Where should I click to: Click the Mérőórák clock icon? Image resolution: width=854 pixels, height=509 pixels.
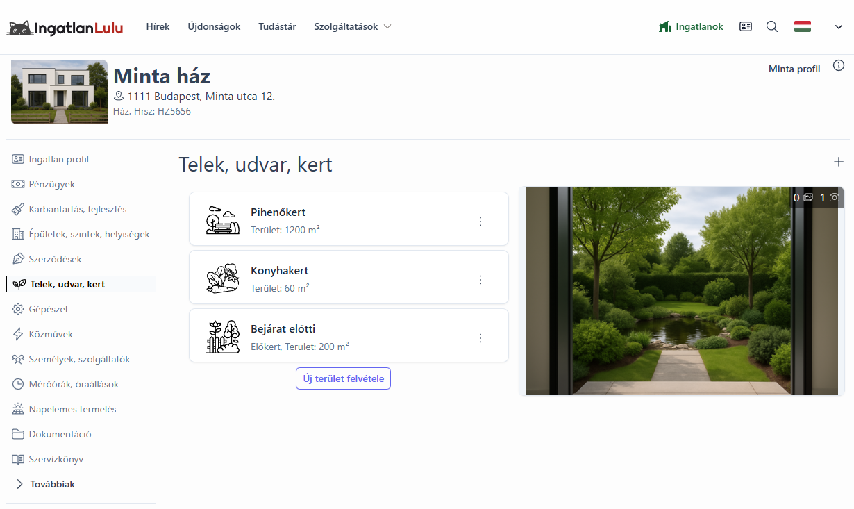click(x=18, y=384)
